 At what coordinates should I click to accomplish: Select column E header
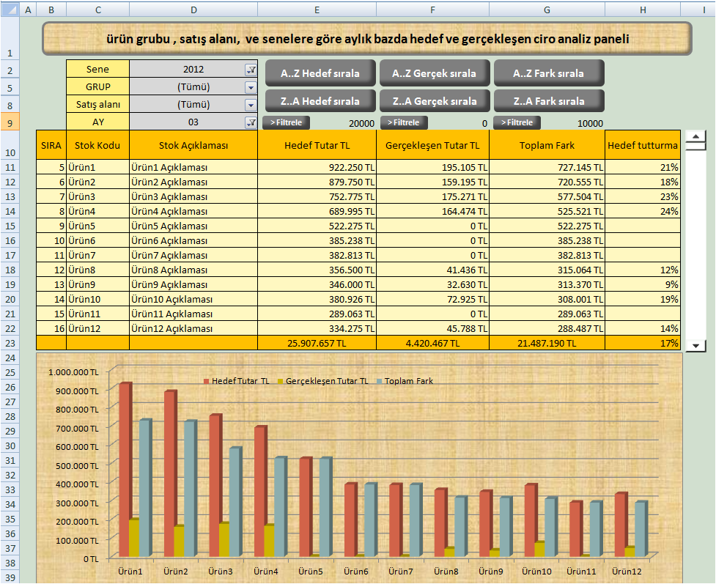tap(317, 10)
